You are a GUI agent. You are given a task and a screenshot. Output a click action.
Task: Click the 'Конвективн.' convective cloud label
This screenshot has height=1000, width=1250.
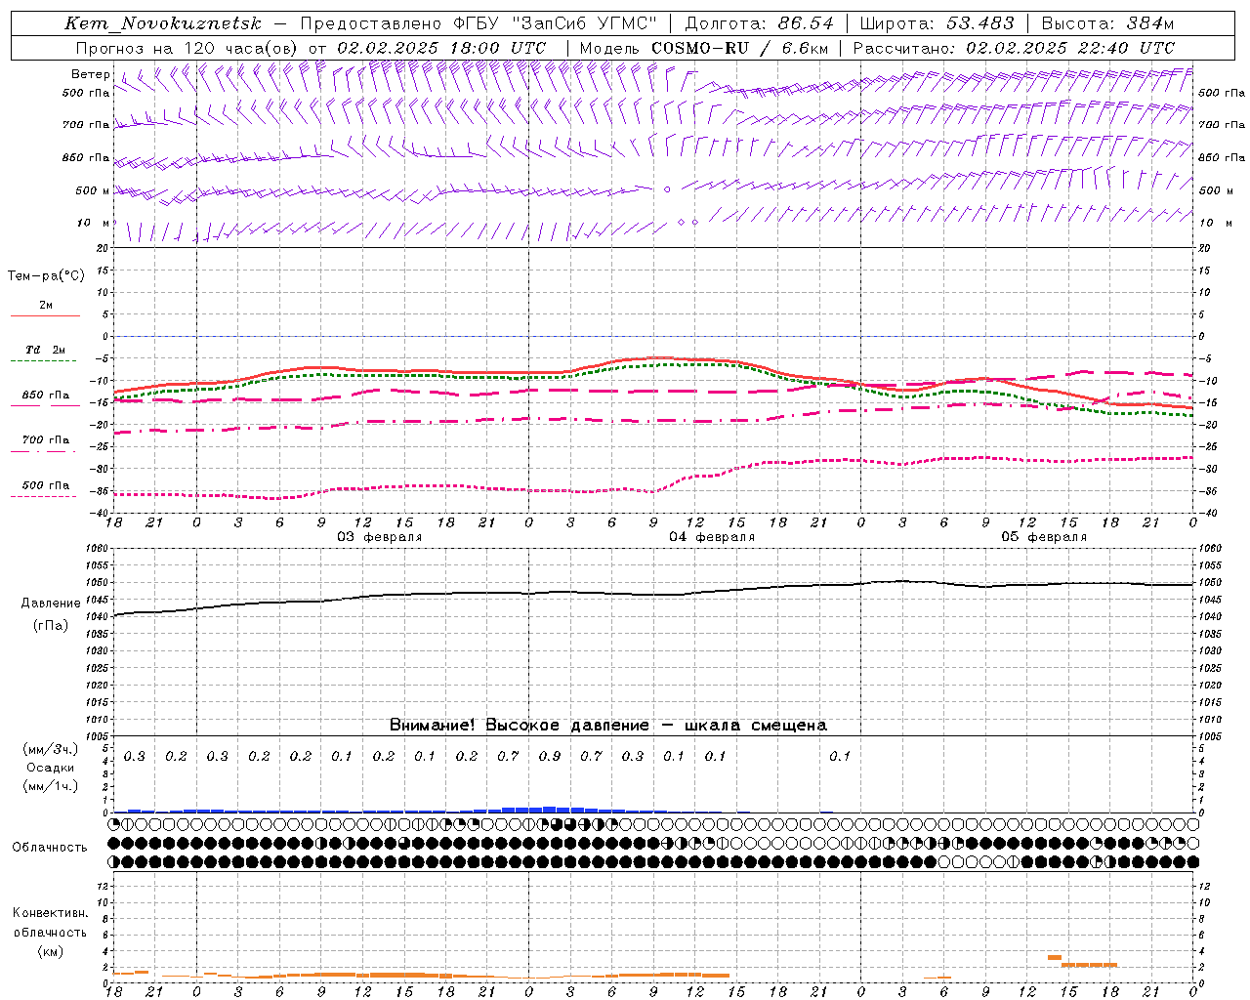click(51, 913)
